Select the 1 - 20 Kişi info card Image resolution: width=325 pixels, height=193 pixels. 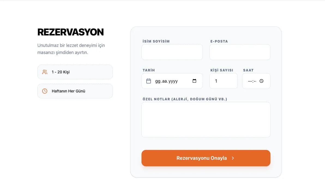coord(75,72)
